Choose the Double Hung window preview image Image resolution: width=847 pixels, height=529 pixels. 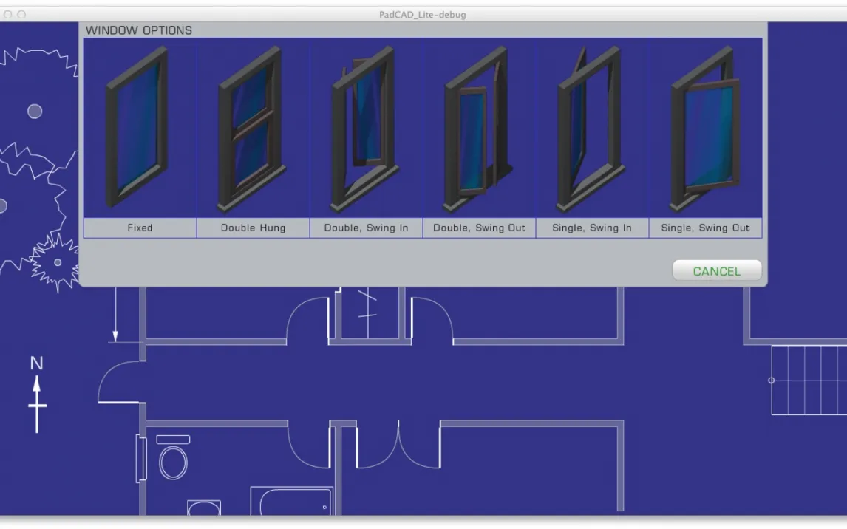coord(253,128)
